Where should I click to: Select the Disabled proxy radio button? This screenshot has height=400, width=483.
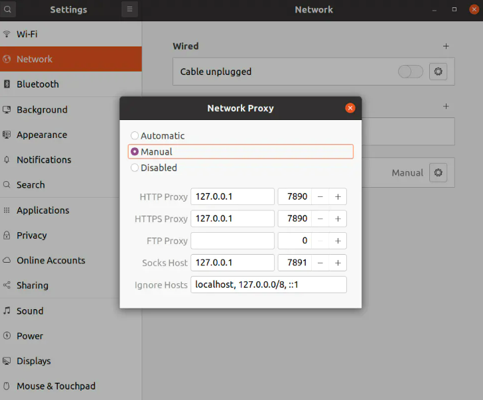click(x=135, y=168)
